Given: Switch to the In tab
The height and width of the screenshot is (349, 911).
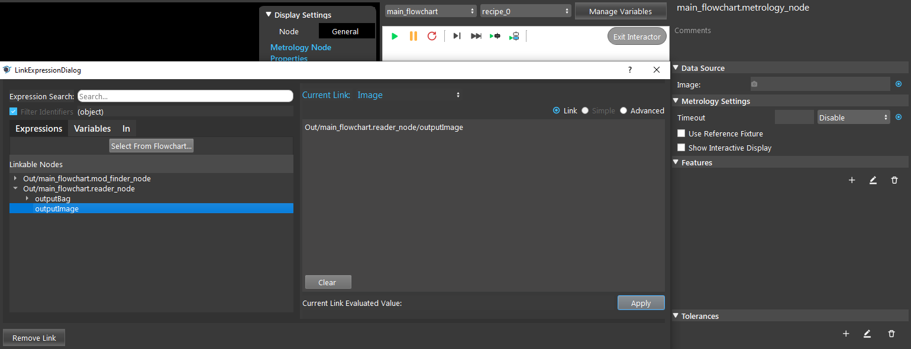Looking at the screenshot, I should coord(126,128).
